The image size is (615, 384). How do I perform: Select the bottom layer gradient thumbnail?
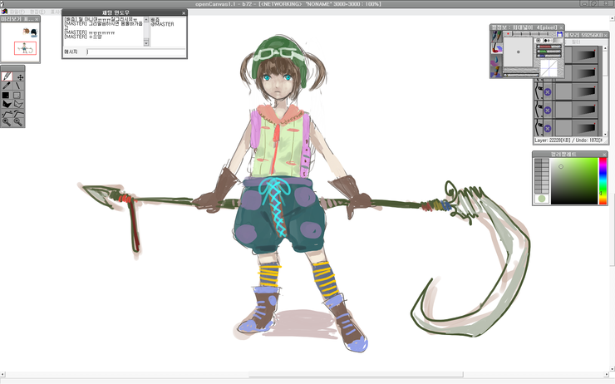pos(585,128)
